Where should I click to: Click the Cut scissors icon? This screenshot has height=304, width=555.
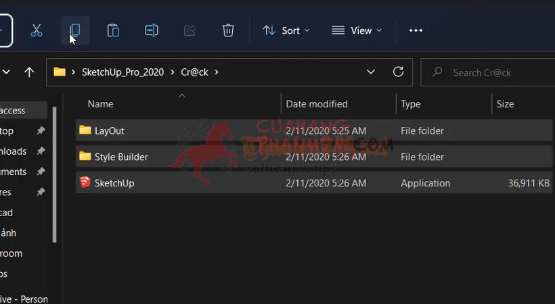click(x=37, y=31)
